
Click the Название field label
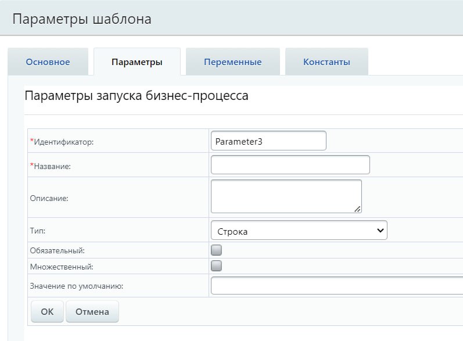click(52, 166)
